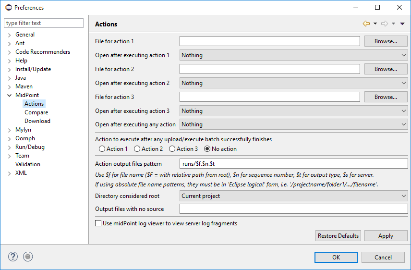
Task: Open the back history dropdown arrow
Action: 375,24
